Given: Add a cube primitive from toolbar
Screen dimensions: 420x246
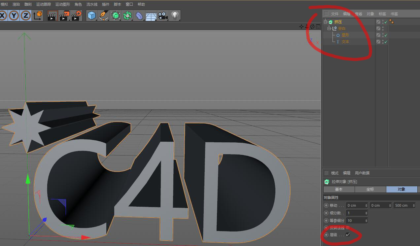Looking at the screenshot, I should (92, 16).
